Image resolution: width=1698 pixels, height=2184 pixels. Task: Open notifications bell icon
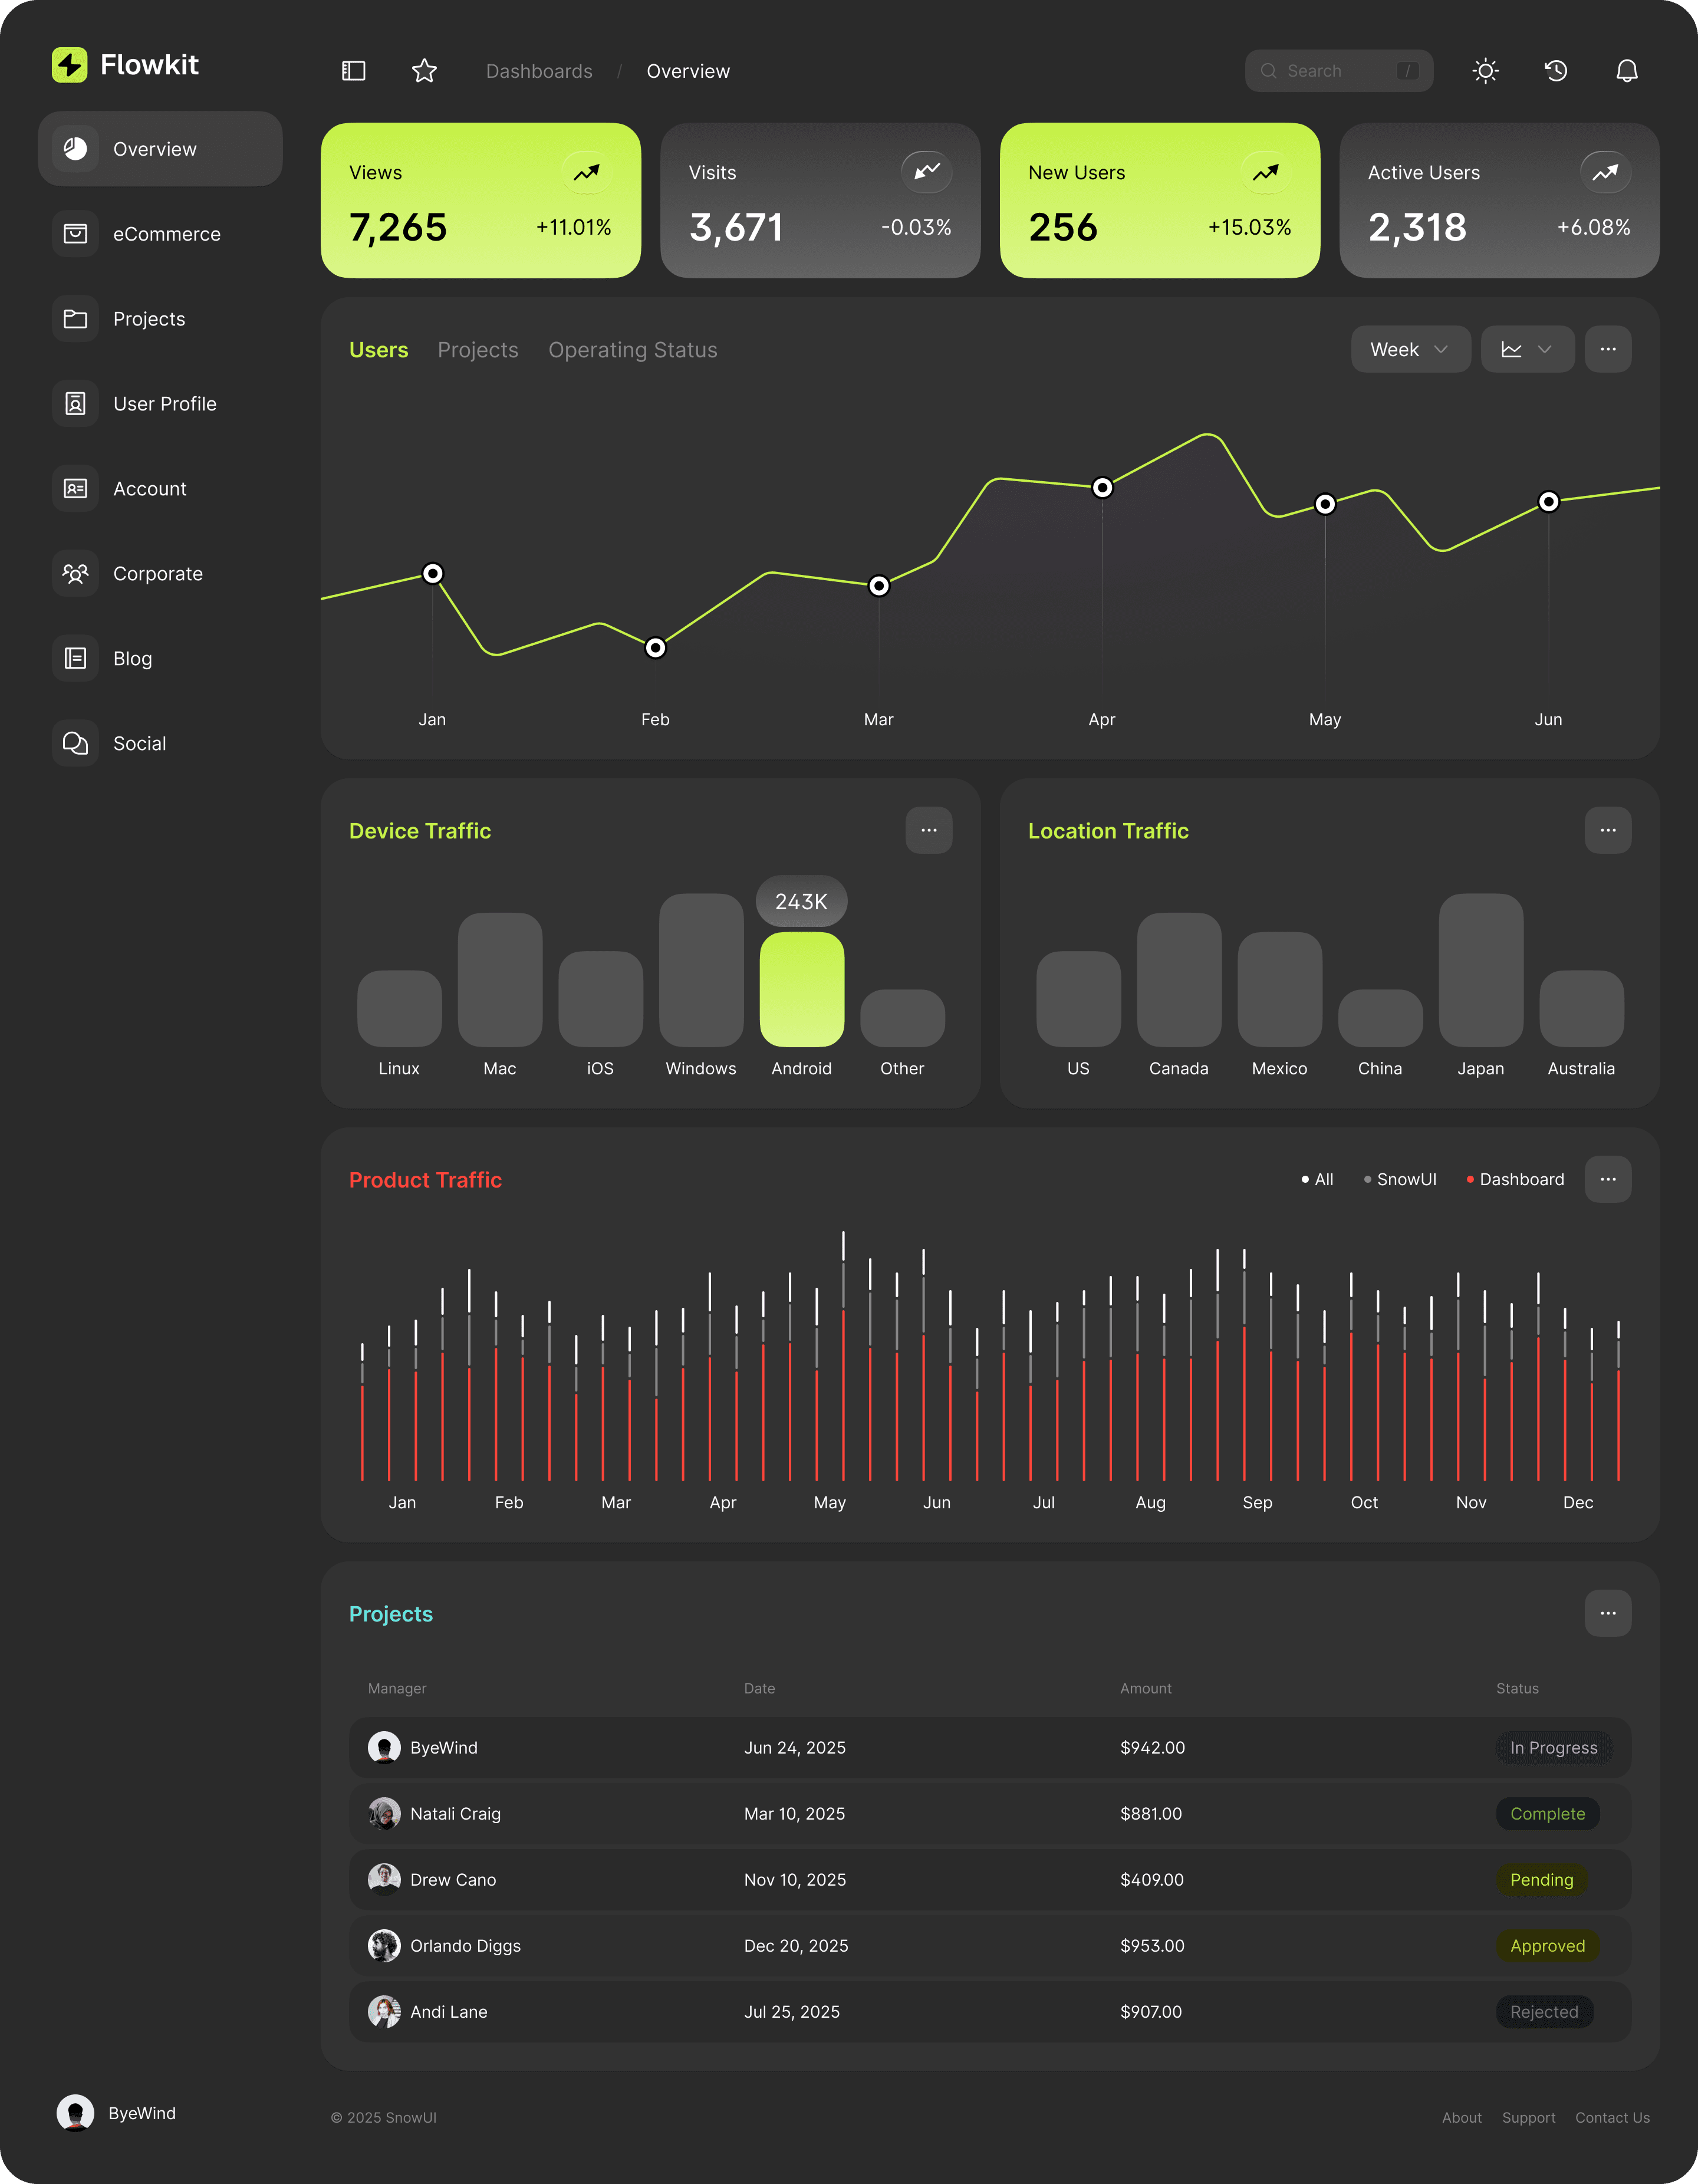coord(1627,71)
